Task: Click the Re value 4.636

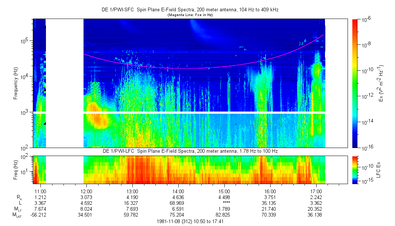Action: pos(178,197)
